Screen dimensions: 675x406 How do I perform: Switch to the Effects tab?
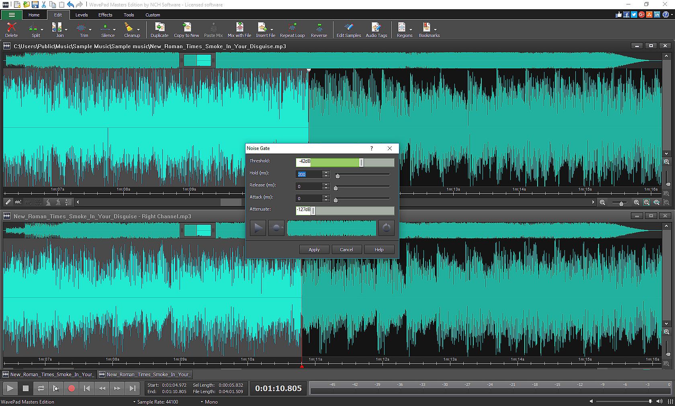click(105, 15)
